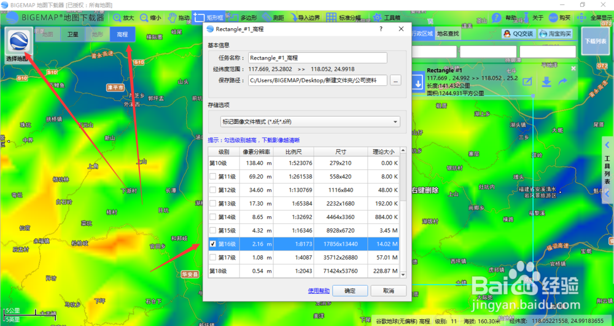Switch to the 高程 elevation map tab

(x=123, y=34)
